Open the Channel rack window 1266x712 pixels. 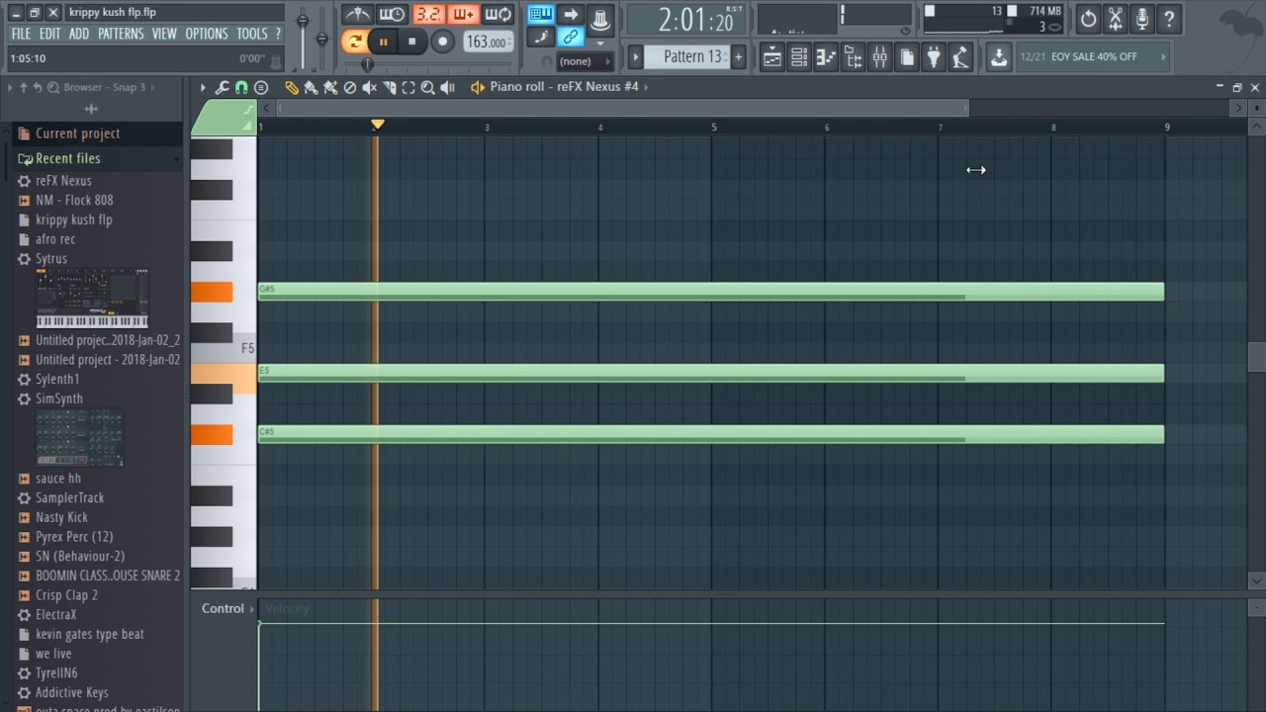click(x=799, y=57)
